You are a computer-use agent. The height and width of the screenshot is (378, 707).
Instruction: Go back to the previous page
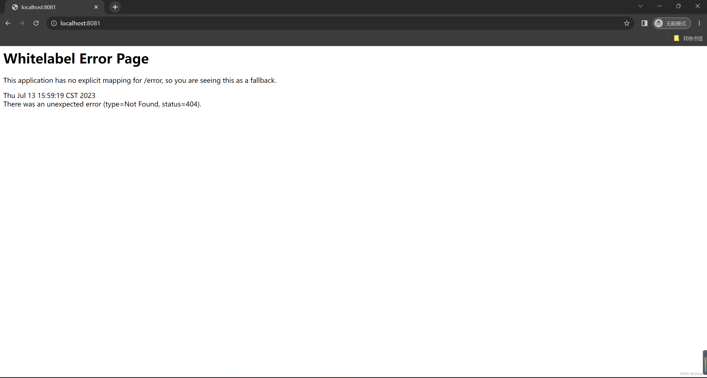(8, 23)
